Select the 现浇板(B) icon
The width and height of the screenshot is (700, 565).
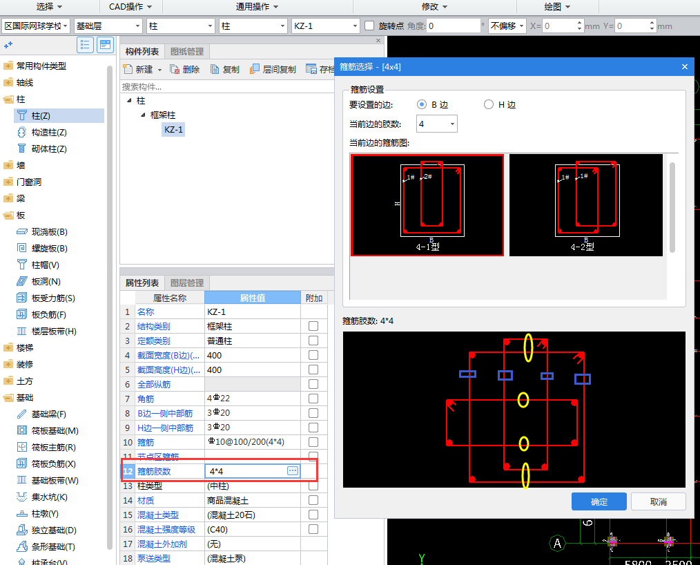tap(22, 232)
